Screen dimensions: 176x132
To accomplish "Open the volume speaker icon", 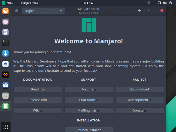I will [x=165, y=3].
